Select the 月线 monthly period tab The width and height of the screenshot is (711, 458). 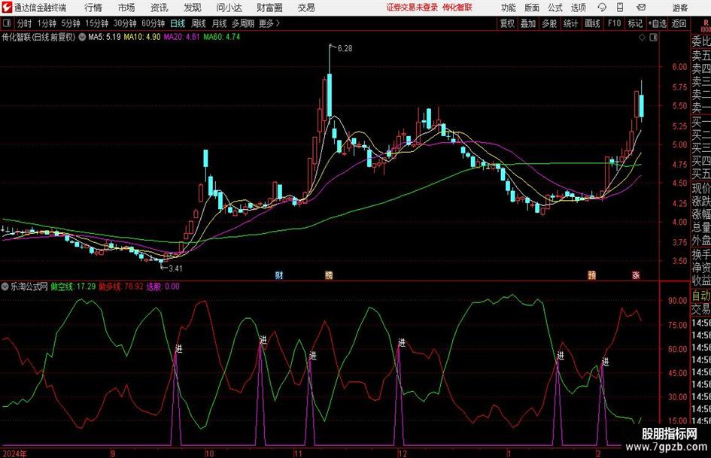click(x=219, y=23)
